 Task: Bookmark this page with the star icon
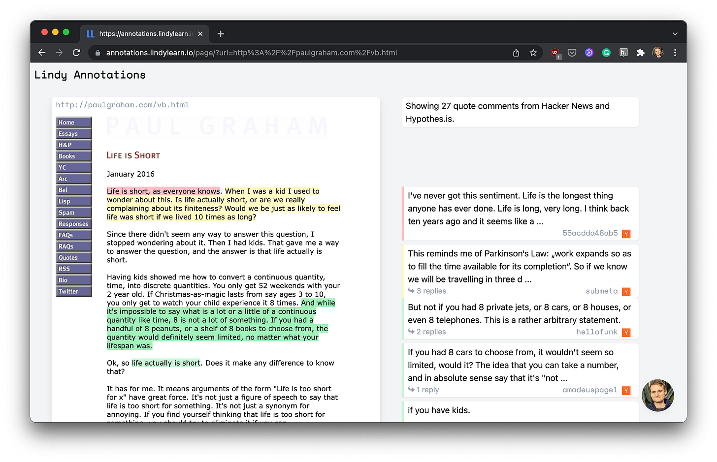click(x=533, y=53)
